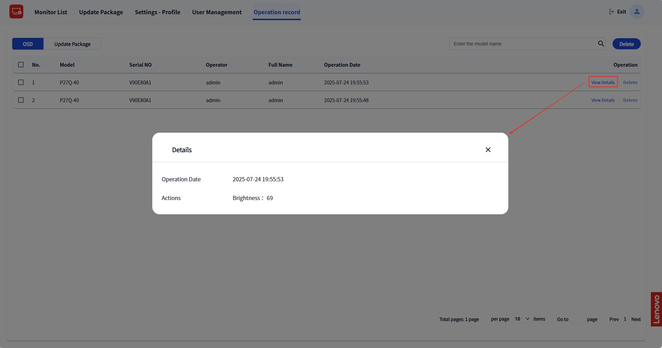
Task: Click the search magnifier icon
Action: [601, 44]
